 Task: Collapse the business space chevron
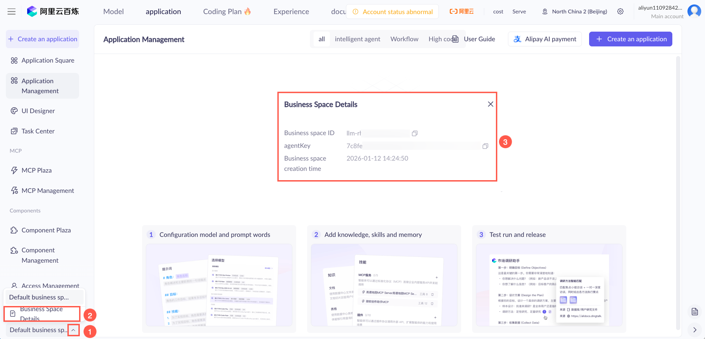[x=73, y=330]
